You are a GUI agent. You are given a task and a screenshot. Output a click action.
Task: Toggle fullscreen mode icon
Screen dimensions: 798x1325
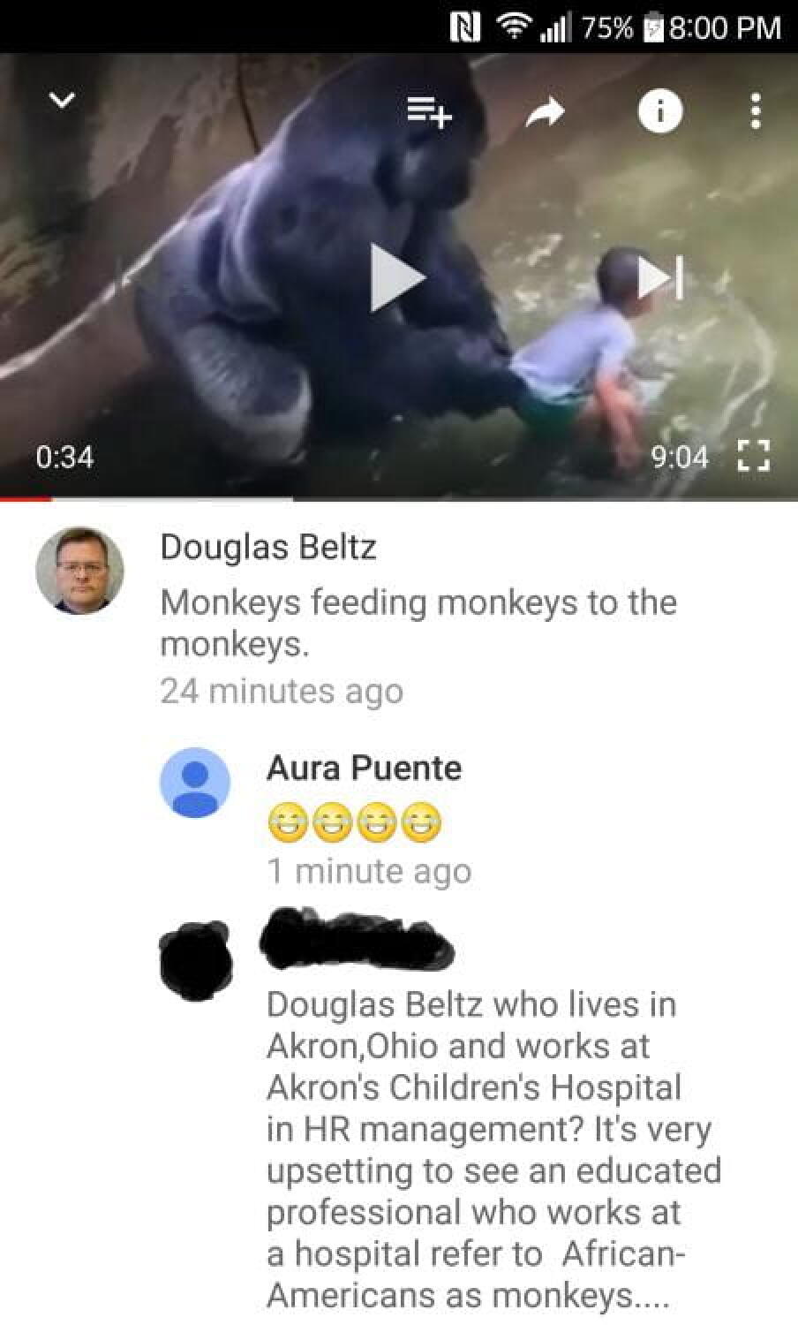click(754, 457)
